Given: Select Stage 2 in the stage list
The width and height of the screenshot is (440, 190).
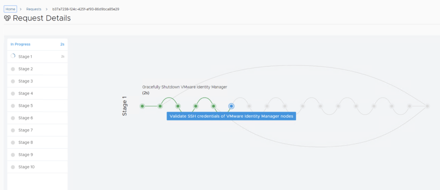Looking at the screenshot, I should (x=25, y=69).
